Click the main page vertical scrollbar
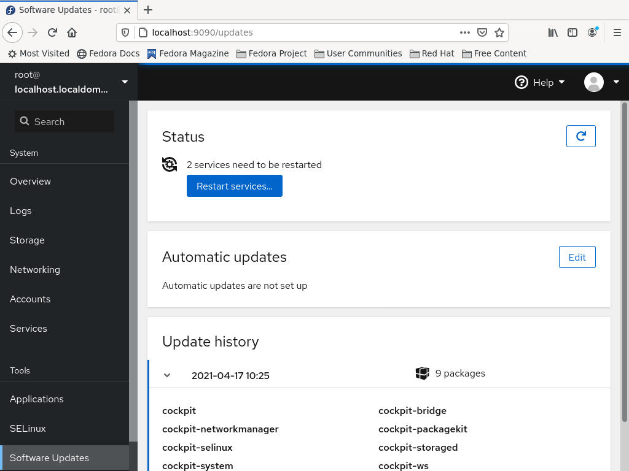The height and width of the screenshot is (471, 629). [624, 262]
